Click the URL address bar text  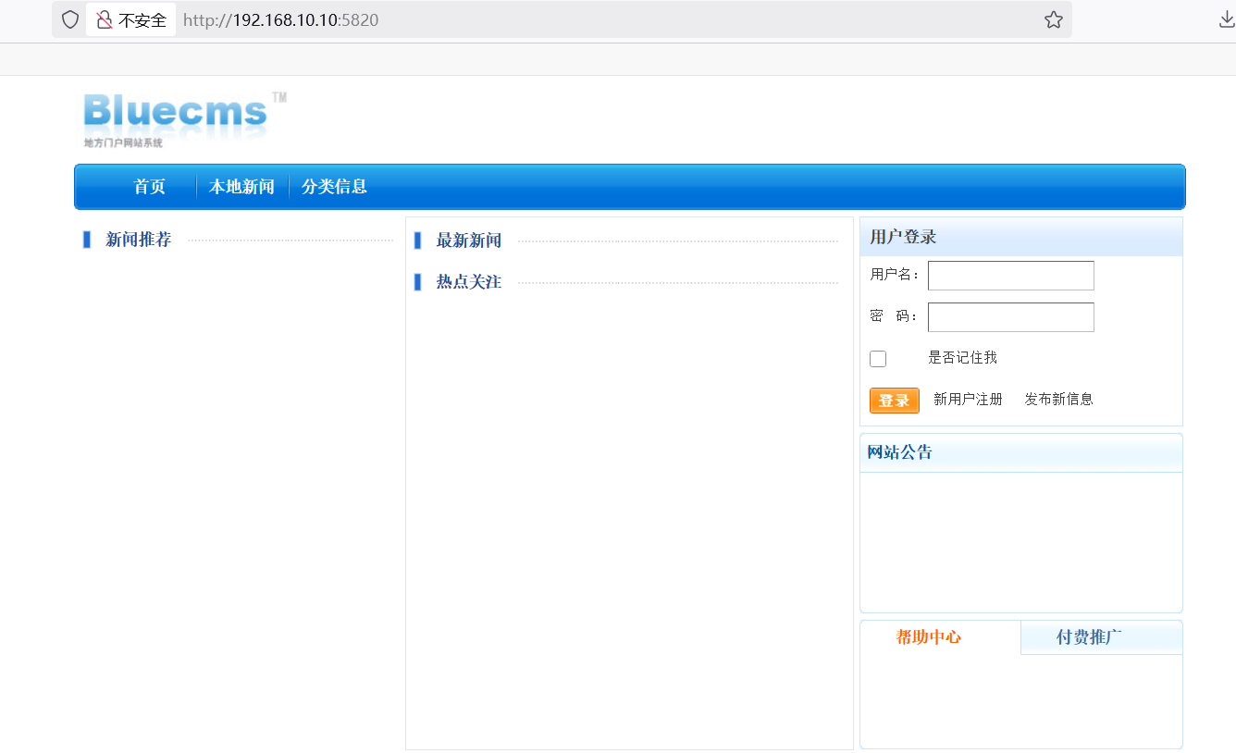280,19
